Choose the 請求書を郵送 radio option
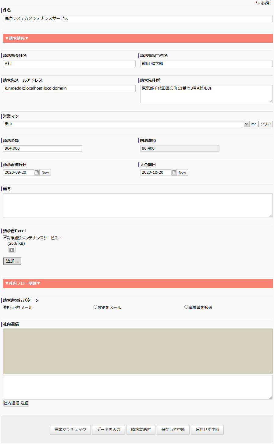Image resolution: width=274 pixels, height=444 pixels. coord(186,307)
